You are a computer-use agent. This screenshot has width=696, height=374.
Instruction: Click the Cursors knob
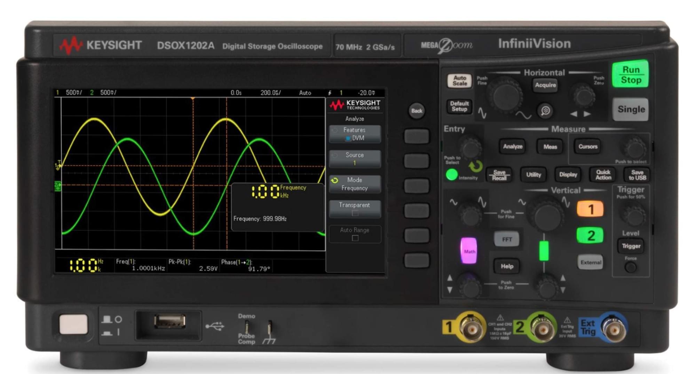tap(635, 149)
